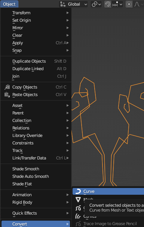
Task: Open the snapping options dropdown
Action: click(117, 4)
